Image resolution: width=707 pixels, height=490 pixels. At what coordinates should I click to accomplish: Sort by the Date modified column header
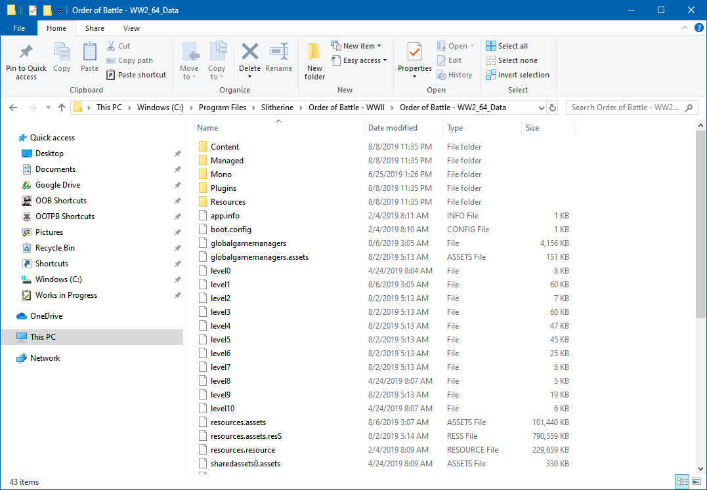393,128
